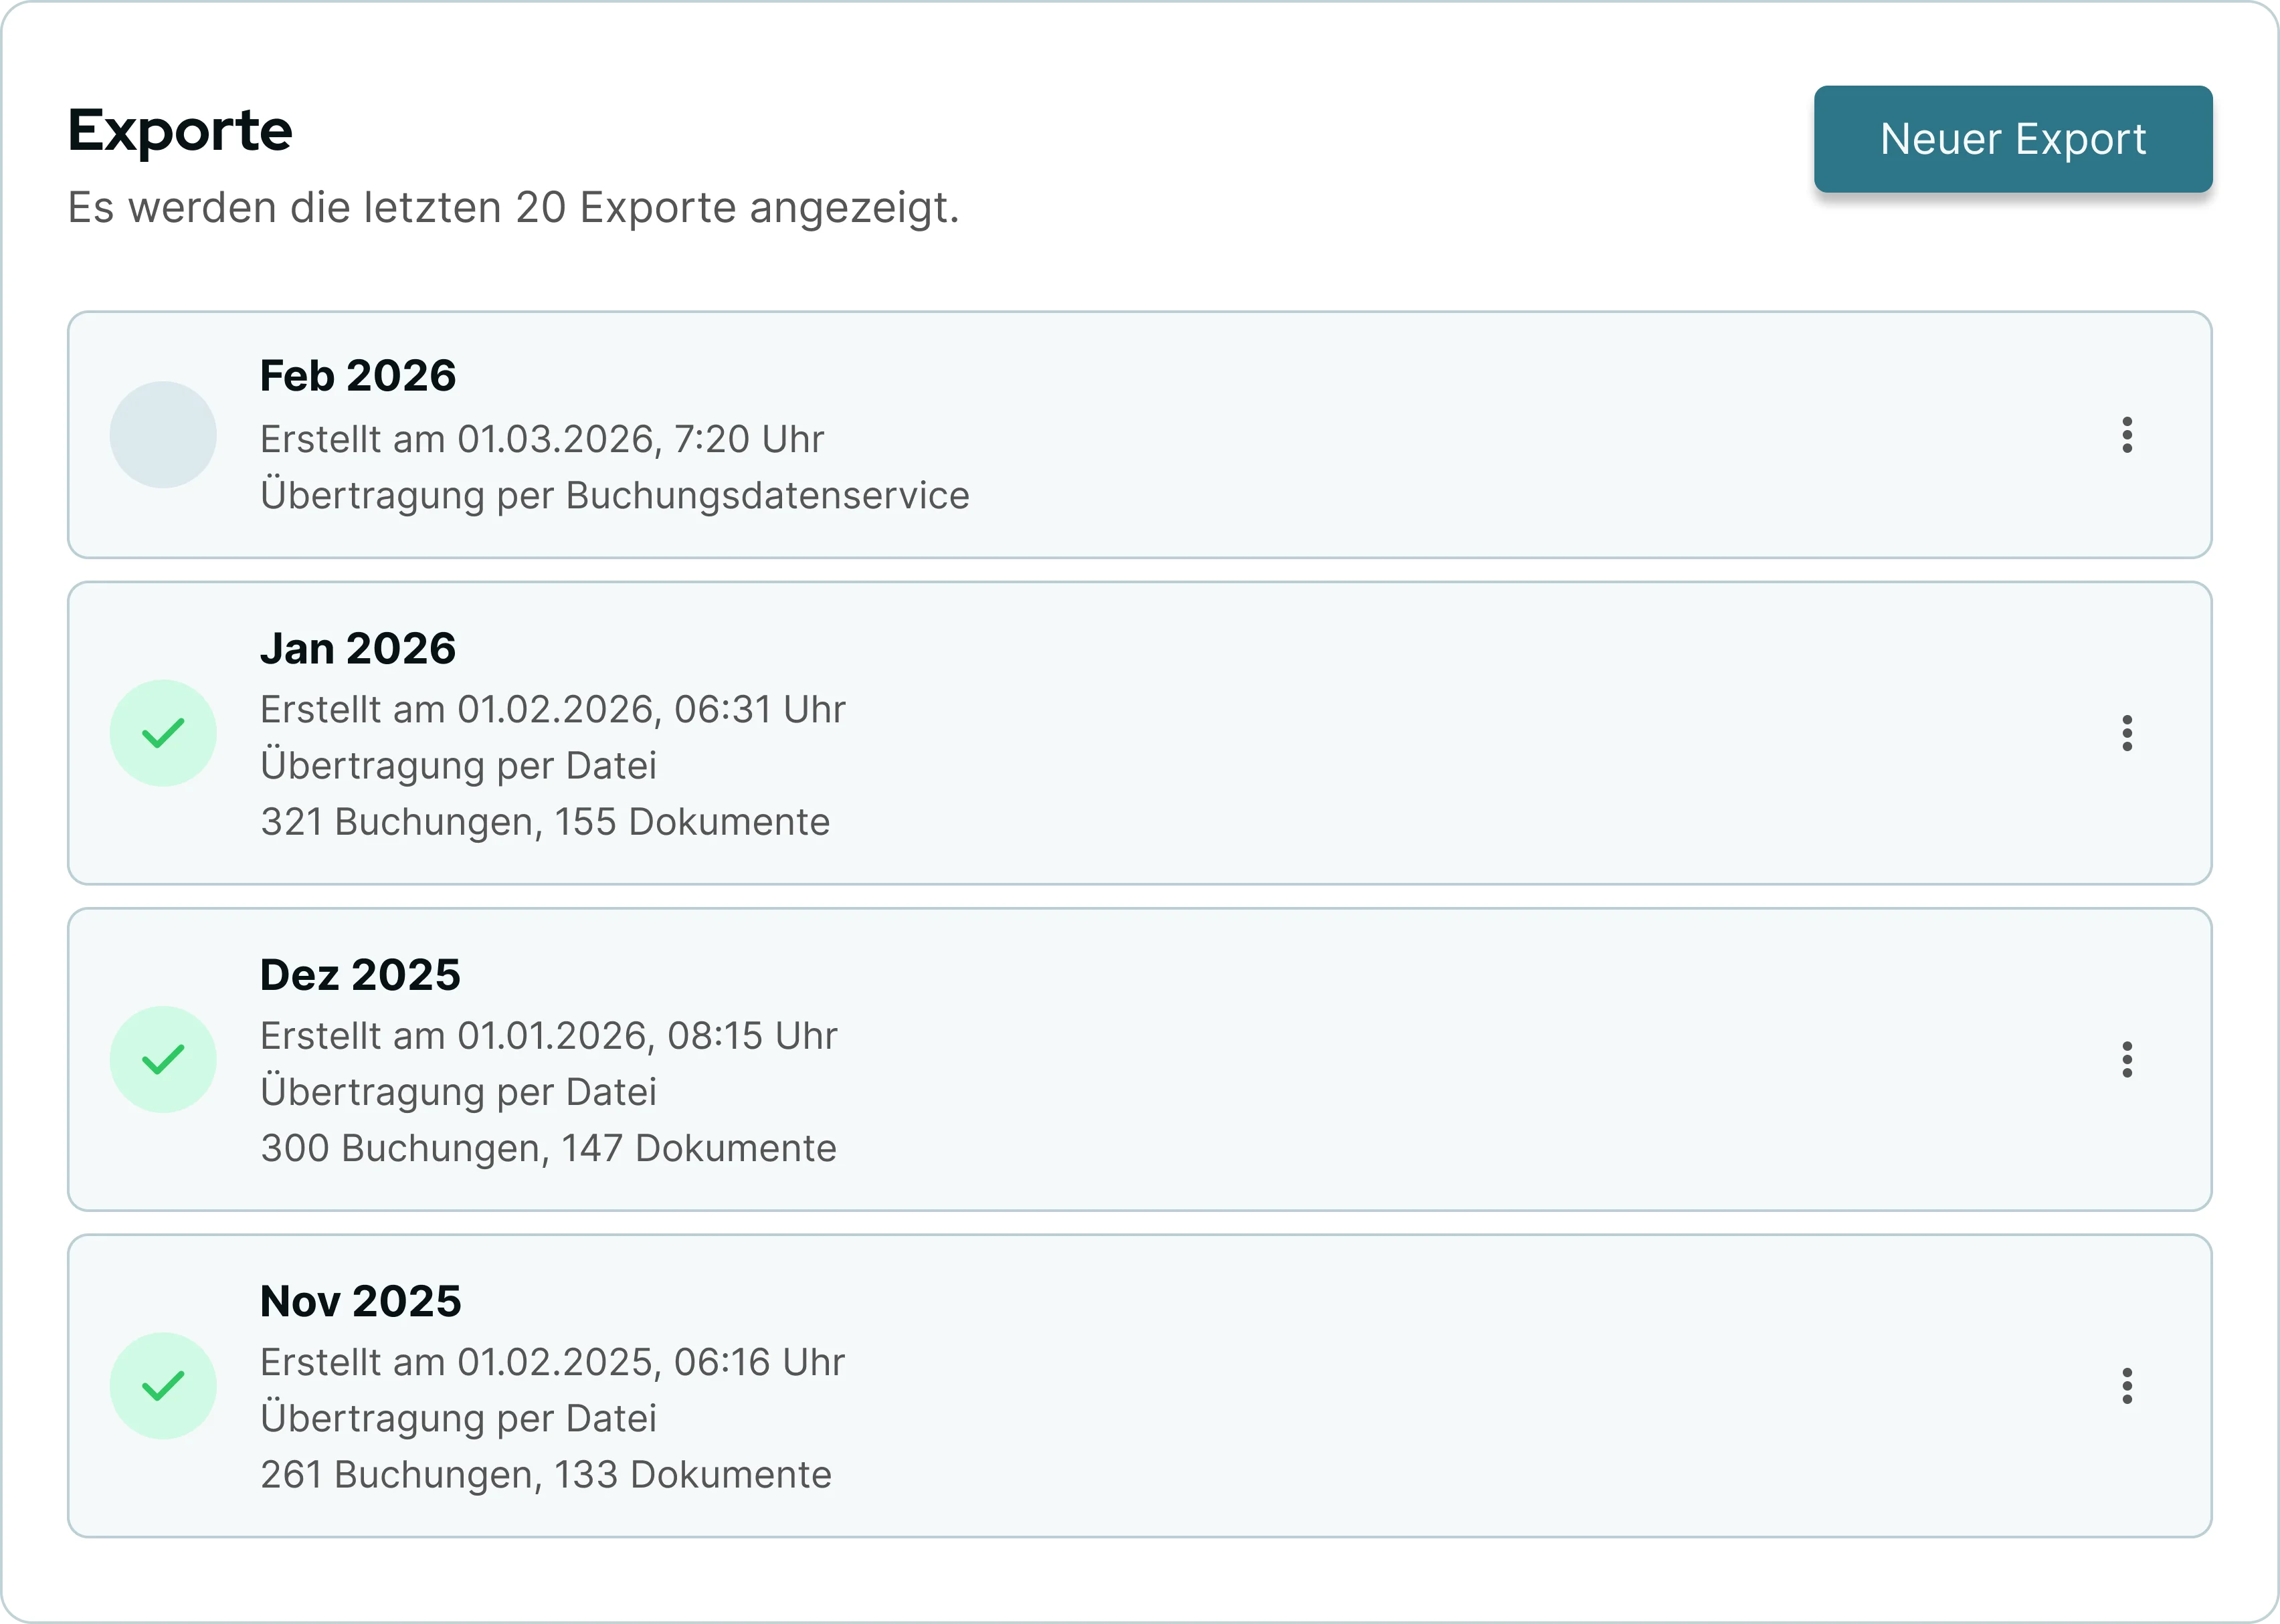The height and width of the screenshot is (1624, 2280).
Task: Click 'Übertragung per Datei' in Dez 2025 card
Action: tap(458, 1092)
